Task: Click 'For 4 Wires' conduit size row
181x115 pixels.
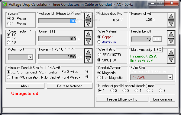Action: pos(76,77)
